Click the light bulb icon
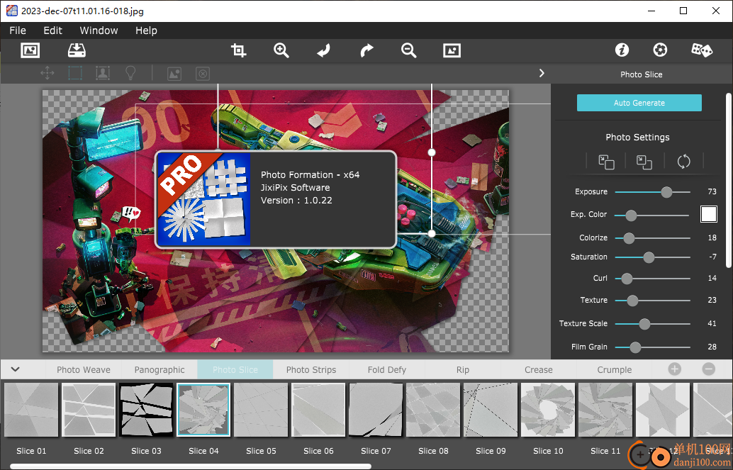Viewport: 733px width, 470px height. [130, 73]
